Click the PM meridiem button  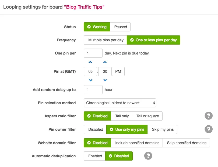click(x=118, y=71)
